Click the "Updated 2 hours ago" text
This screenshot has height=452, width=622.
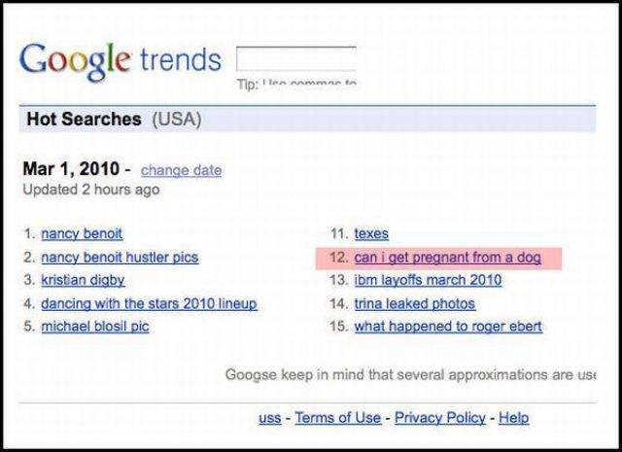click(90, 190)
